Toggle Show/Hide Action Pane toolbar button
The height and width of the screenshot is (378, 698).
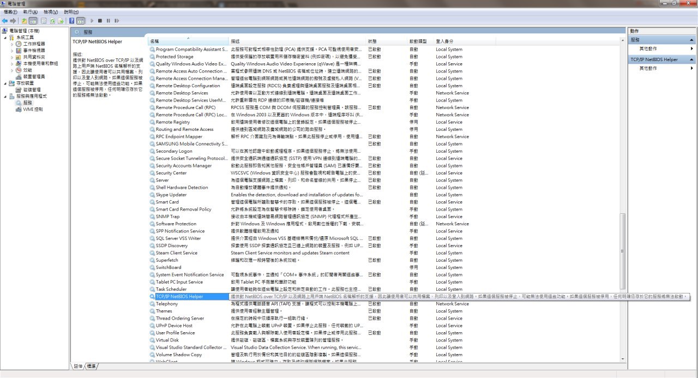pyautogui.click(x=80, y=21)
